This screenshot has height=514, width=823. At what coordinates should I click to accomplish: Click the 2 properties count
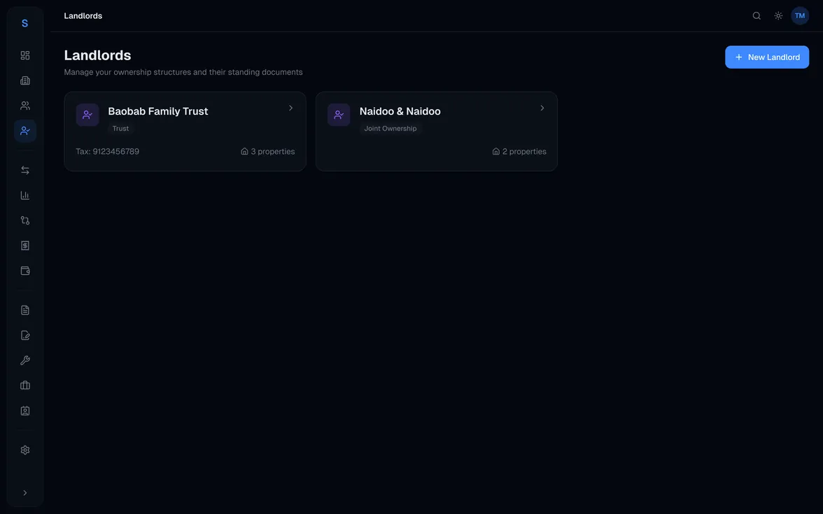[x=519, y=152]
